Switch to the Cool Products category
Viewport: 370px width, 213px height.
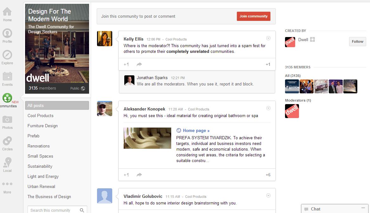[40, 116]
